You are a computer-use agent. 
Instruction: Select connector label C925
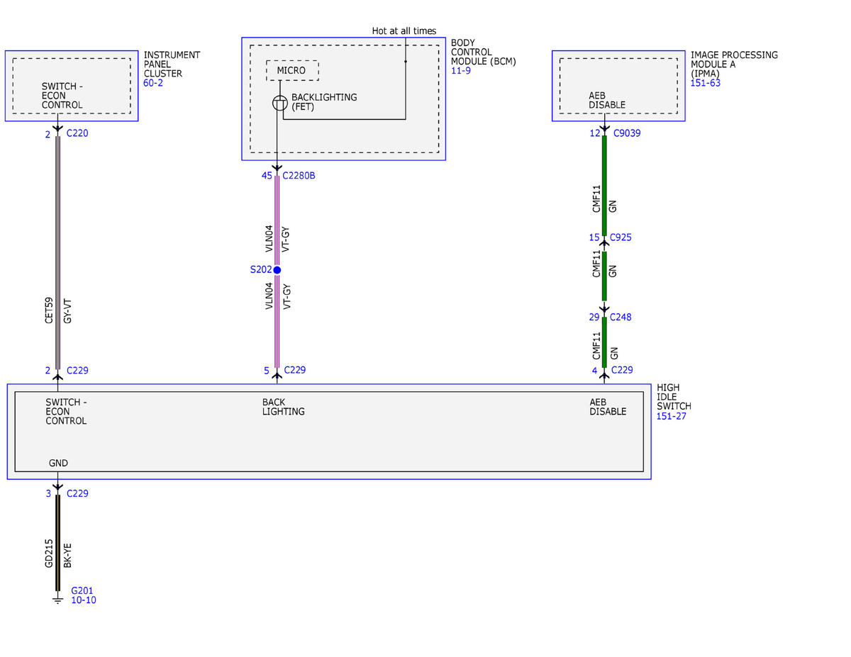(x=621, y=237)
